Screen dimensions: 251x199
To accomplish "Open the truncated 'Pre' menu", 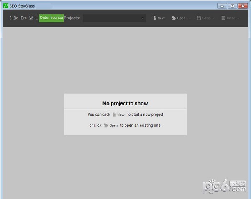I will [24, 18].
